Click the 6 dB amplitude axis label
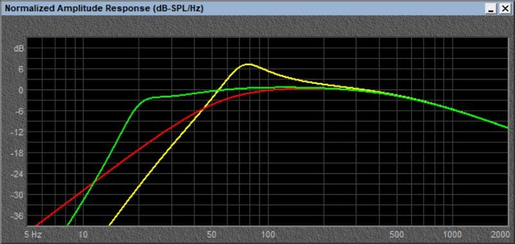This screenshot has width=515, height=244. (21, 70)
